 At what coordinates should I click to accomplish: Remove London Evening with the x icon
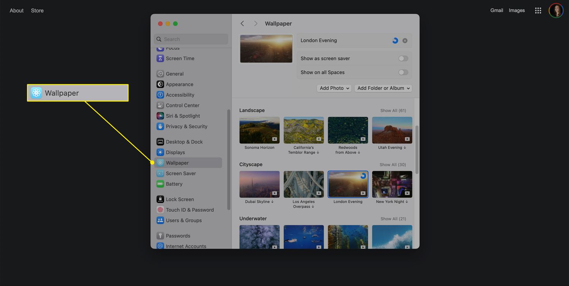click(405, 41)
